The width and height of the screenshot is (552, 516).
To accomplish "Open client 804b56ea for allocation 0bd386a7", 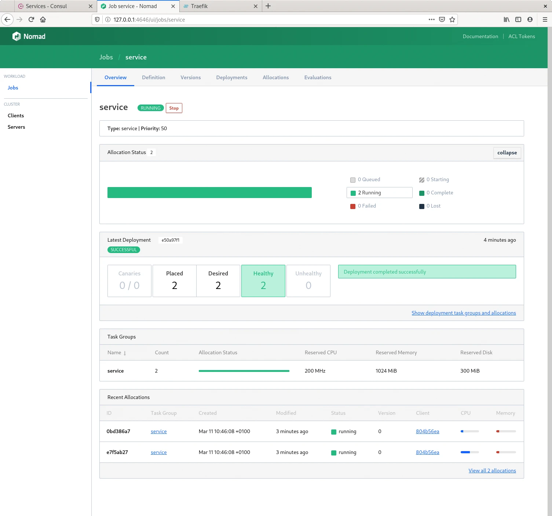I will click(427, 431).
